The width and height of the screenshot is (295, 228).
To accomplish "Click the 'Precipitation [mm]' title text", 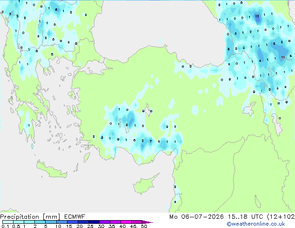I will 30,217.
